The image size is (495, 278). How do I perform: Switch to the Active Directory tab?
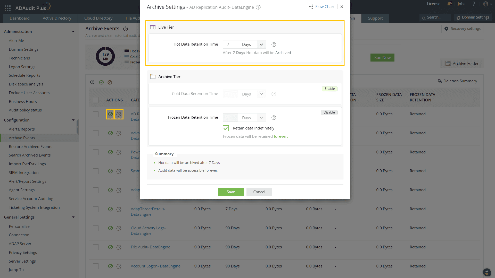click(57, 18)
